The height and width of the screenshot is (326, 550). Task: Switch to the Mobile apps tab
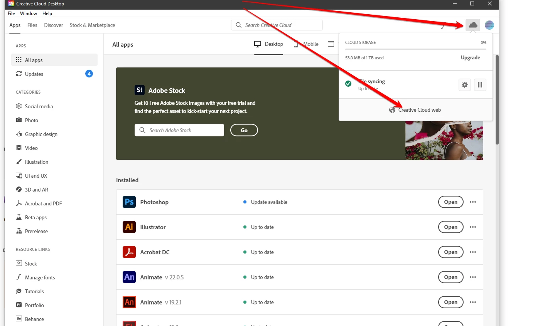[306, 44]
